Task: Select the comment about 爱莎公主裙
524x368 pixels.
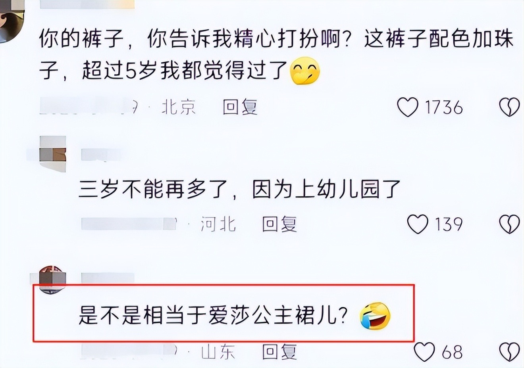Action: point(235,316)
